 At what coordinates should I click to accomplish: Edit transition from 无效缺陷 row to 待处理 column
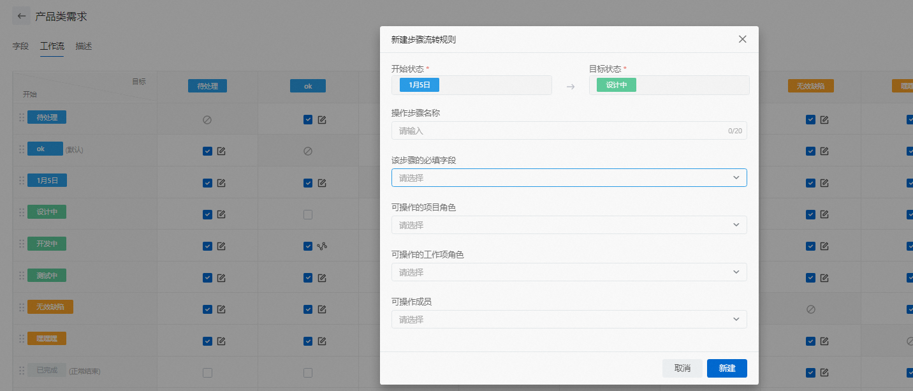(221, 309)
